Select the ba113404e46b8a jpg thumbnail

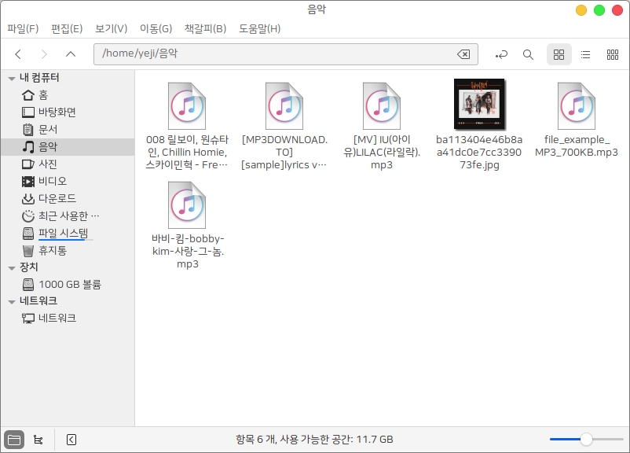click(x=479, y=104)
